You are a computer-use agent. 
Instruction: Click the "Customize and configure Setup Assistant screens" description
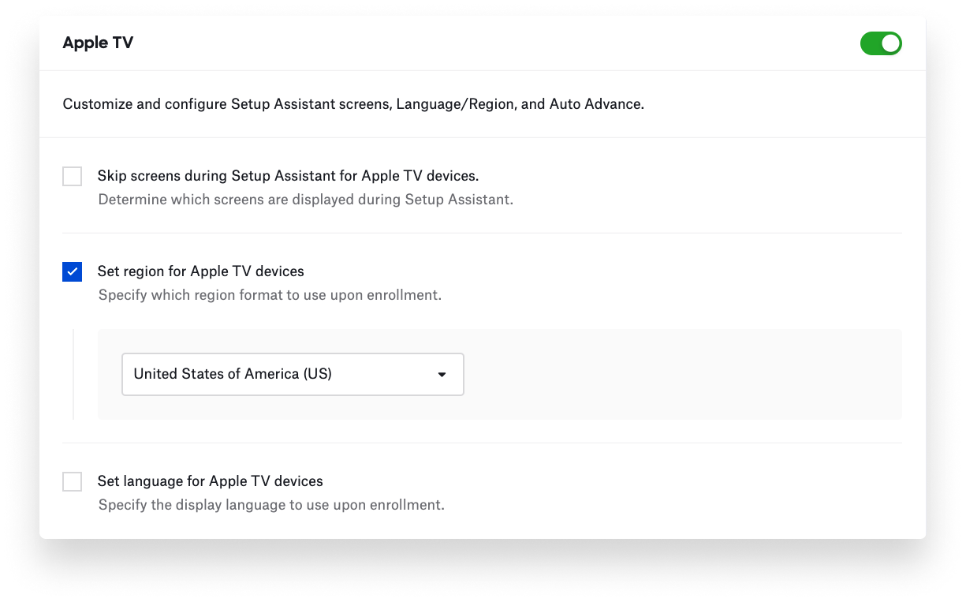(226, 104)
